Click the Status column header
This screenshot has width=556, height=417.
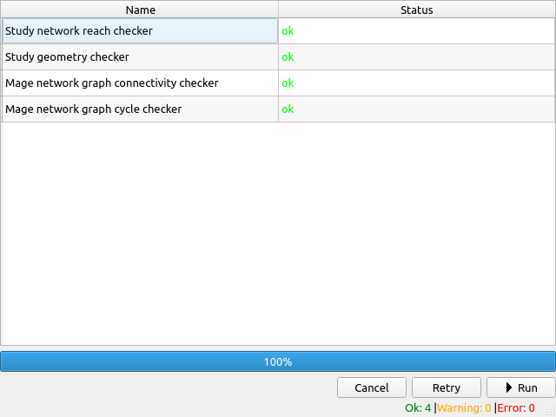(416, 10)
